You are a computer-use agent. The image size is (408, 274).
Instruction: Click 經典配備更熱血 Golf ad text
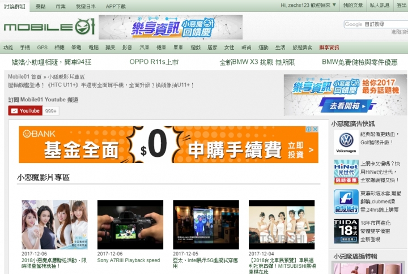click(380, 138)
